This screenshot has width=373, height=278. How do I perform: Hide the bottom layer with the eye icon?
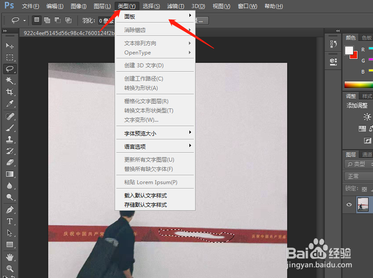point(349,205)
